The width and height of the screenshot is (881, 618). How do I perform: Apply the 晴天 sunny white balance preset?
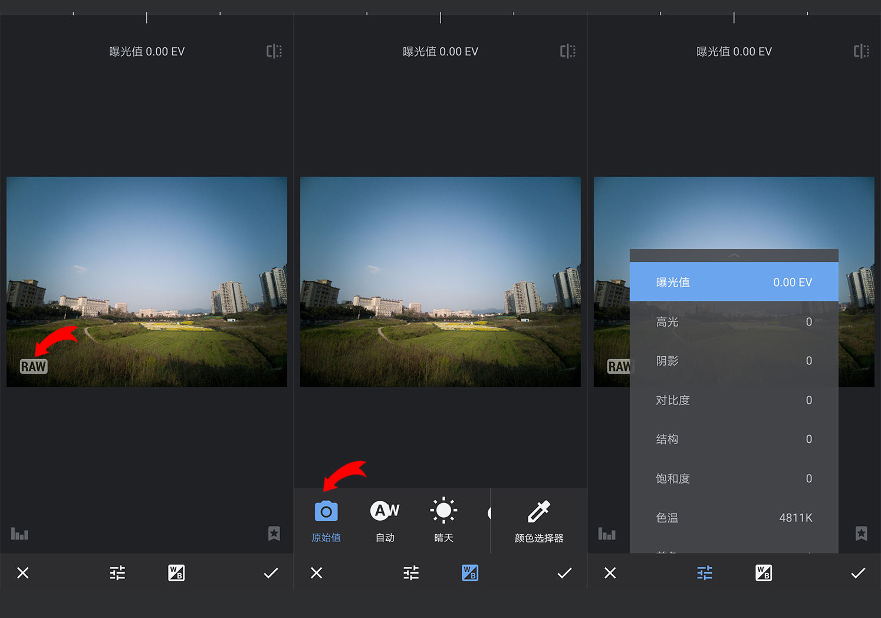point(443,520)
